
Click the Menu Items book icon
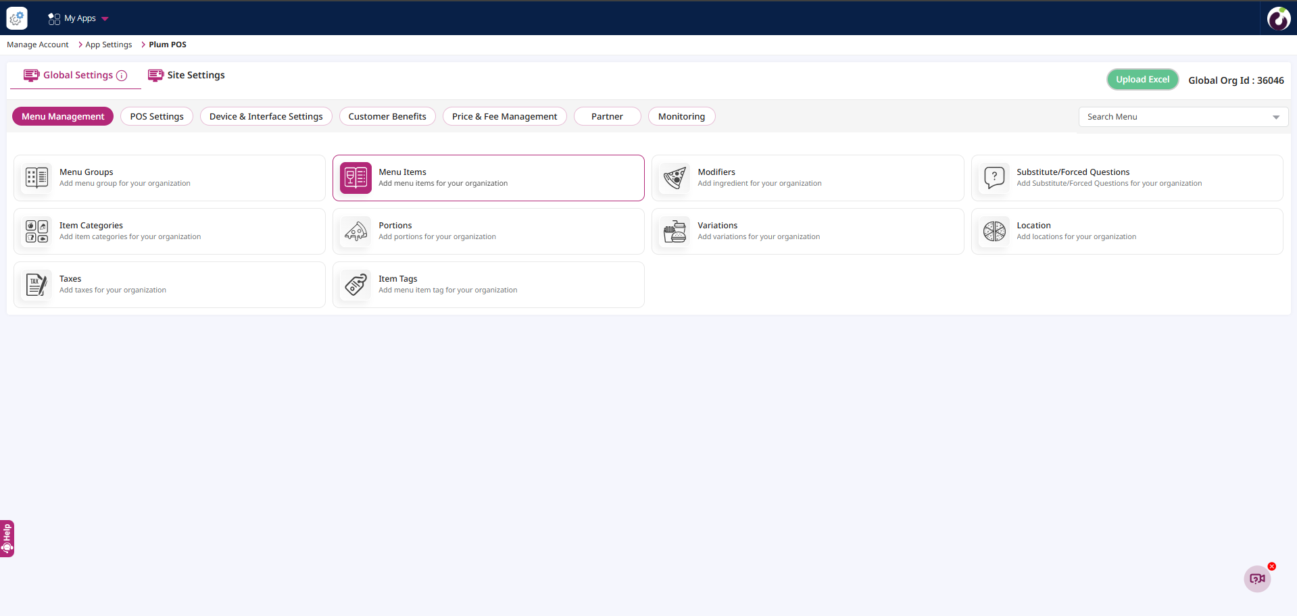tap(356, 178)
